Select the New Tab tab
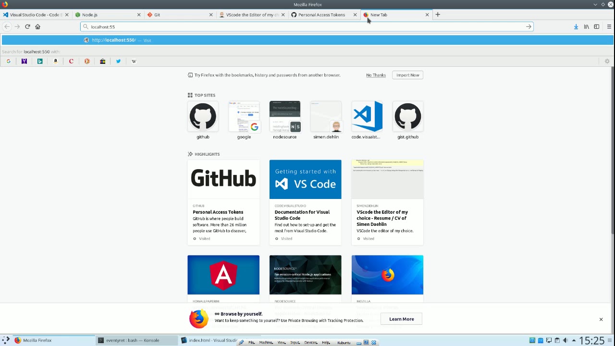 click(396, 14)
